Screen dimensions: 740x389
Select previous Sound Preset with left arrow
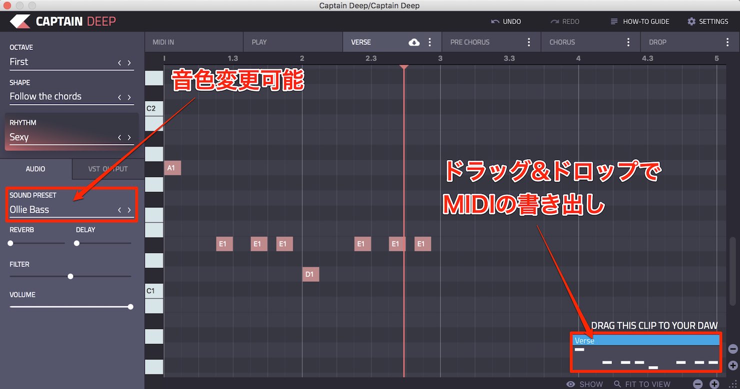pos(119,210)
